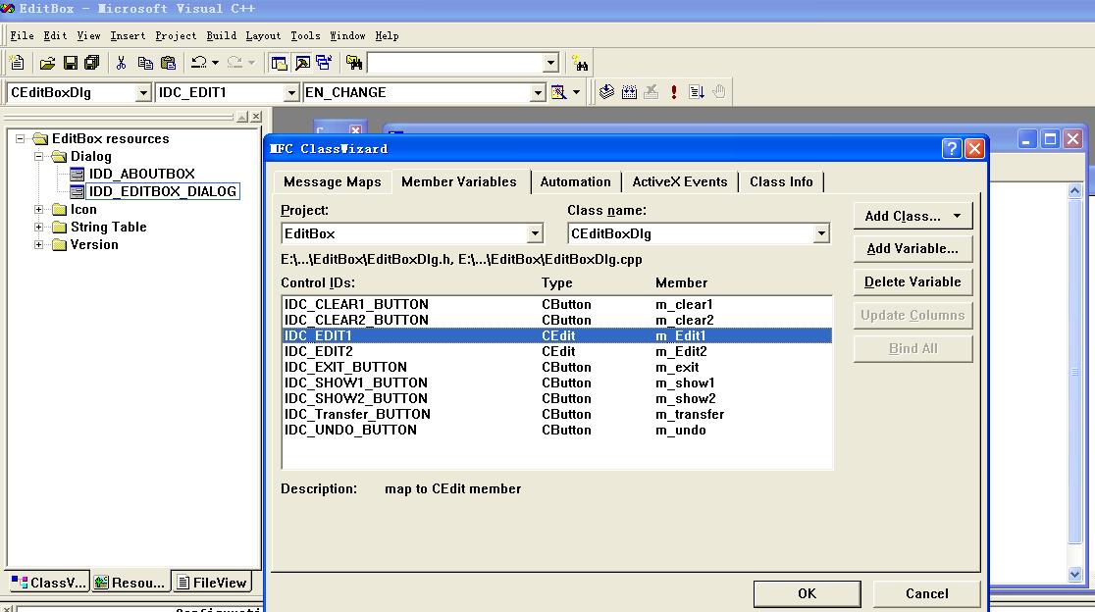Click the Add Variable button
This screenshot has height=612, width=1095.
(912, 248)
